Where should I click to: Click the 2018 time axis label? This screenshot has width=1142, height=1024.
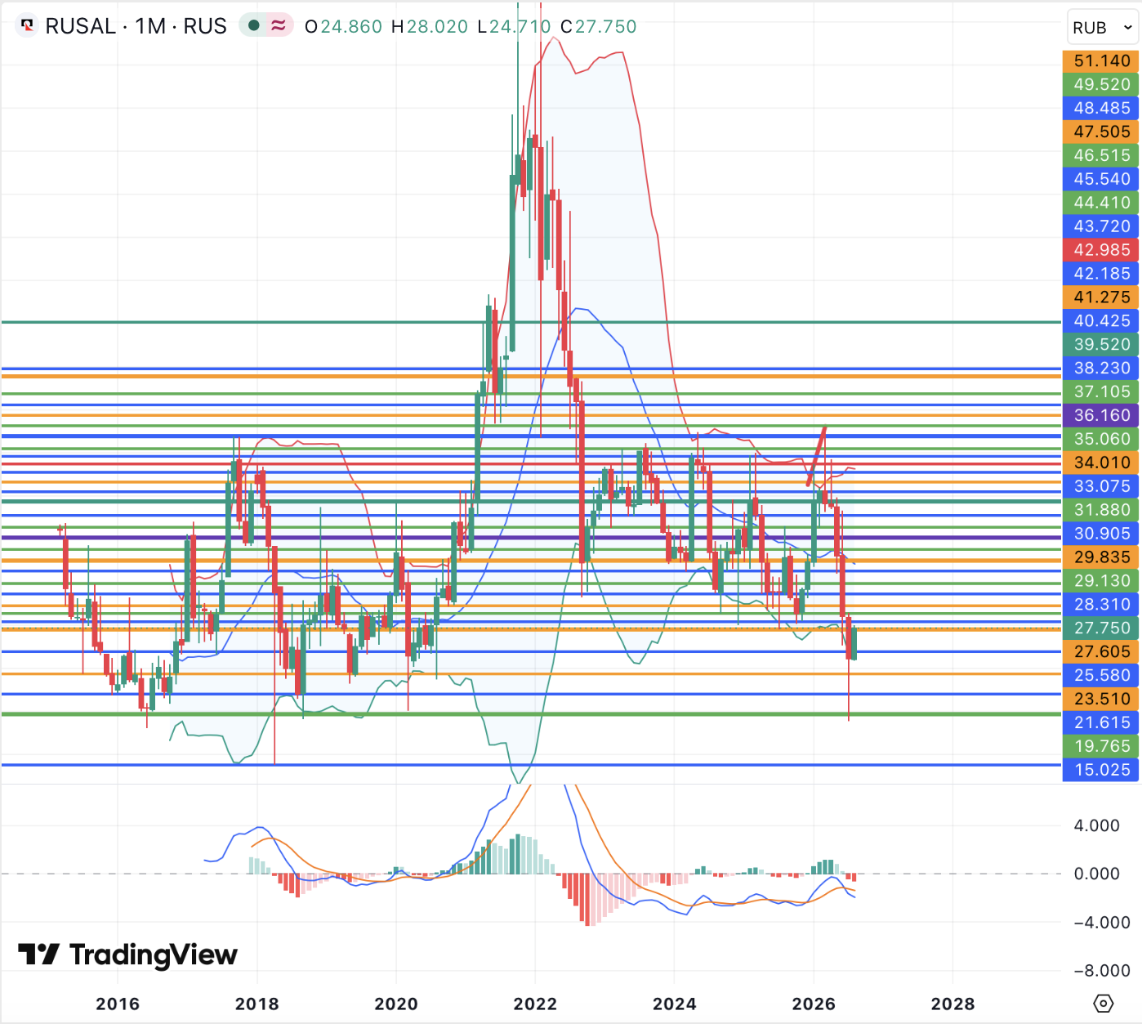pos(257,1004)
